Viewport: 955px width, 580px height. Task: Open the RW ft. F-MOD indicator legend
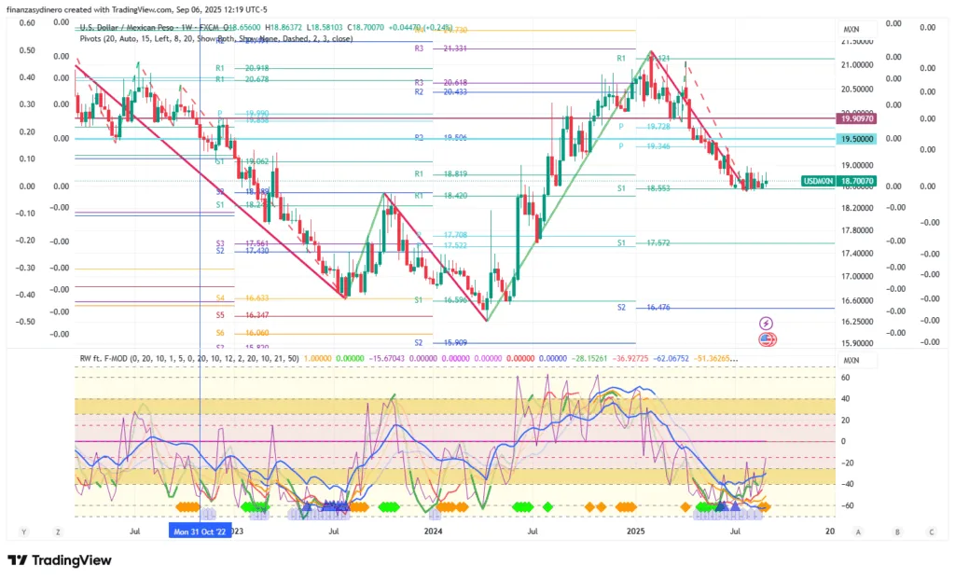pos(188,358)
